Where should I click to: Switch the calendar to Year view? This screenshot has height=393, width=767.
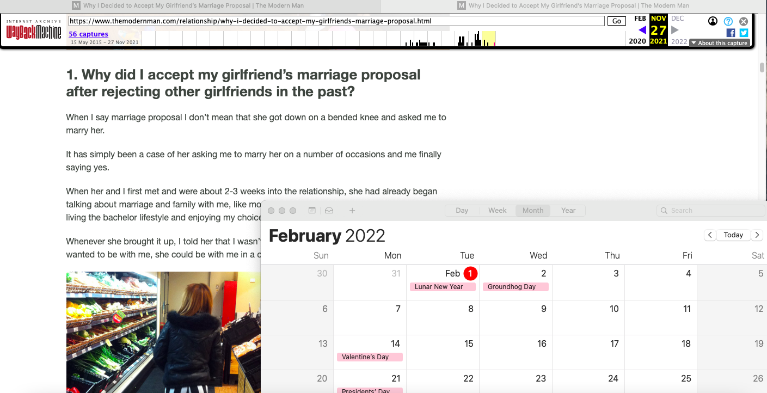(568, 211)
